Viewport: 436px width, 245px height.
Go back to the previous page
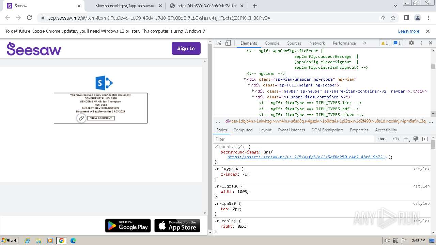pyautogui.click(x=7, y=18)
